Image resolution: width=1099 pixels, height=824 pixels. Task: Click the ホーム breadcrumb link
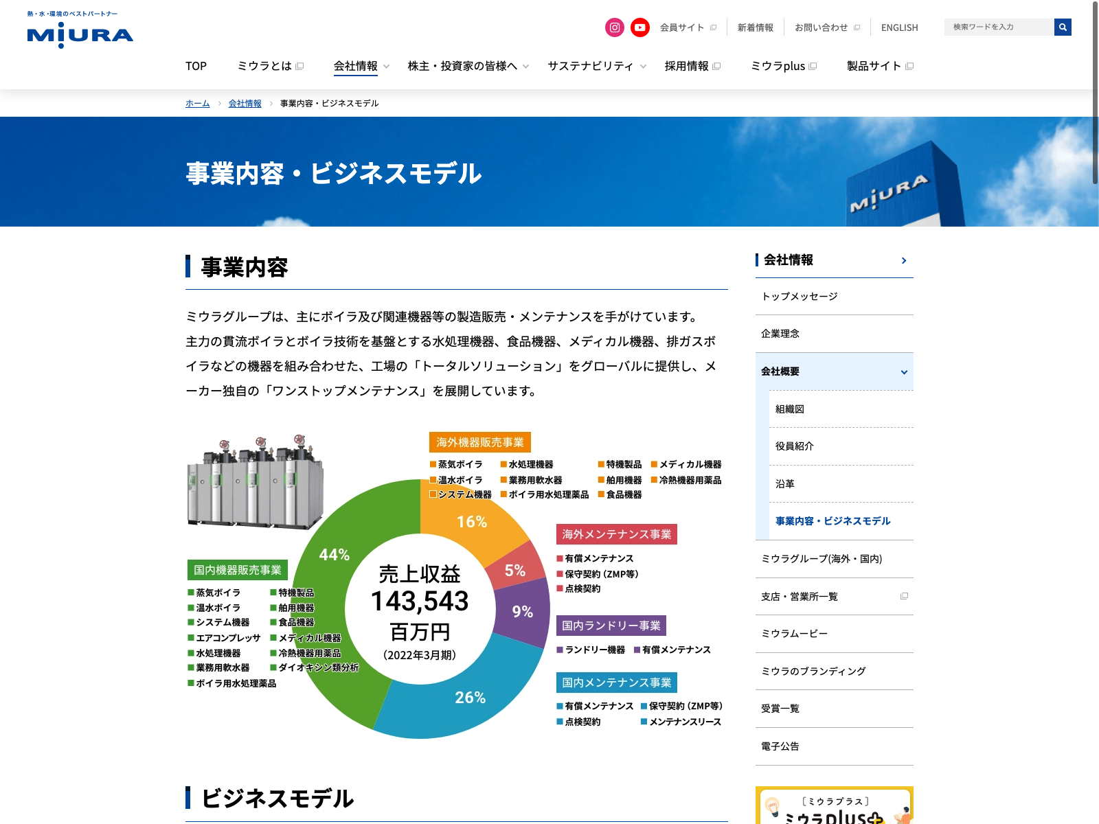197,103
